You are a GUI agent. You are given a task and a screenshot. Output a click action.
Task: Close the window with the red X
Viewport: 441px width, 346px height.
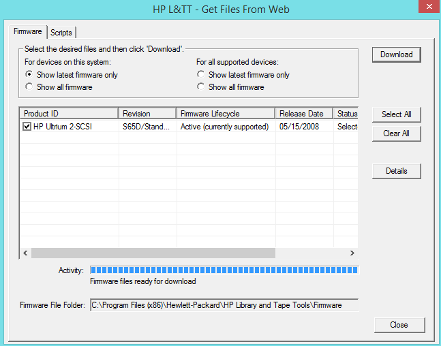click(x=429, y=6)
